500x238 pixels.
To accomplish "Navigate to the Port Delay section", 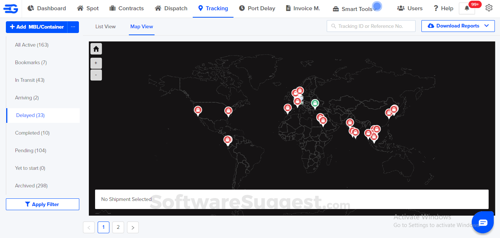I will coord(257,8).
